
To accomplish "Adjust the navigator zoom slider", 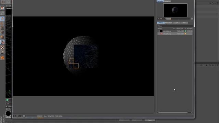I will click(x=178, y=18).
